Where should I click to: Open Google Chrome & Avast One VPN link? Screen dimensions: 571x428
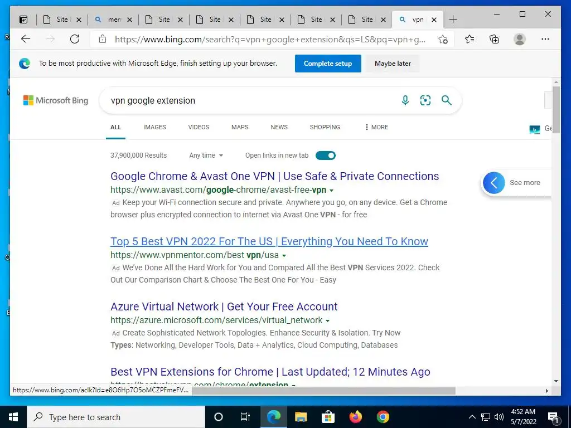point(274,176)
